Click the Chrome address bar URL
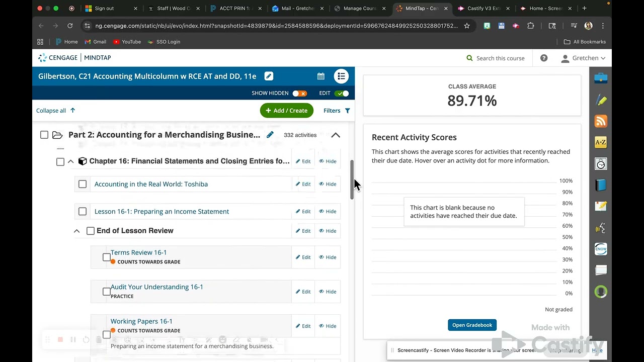The image size is (644, 362). [277, 26]
